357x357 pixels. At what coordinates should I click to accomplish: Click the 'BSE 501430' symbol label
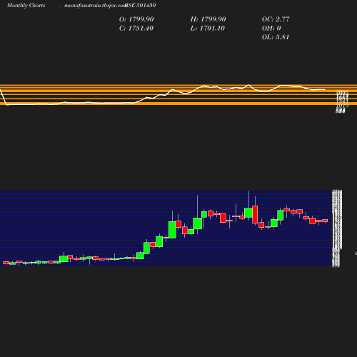pyautogui.click(x=141, y=5)
